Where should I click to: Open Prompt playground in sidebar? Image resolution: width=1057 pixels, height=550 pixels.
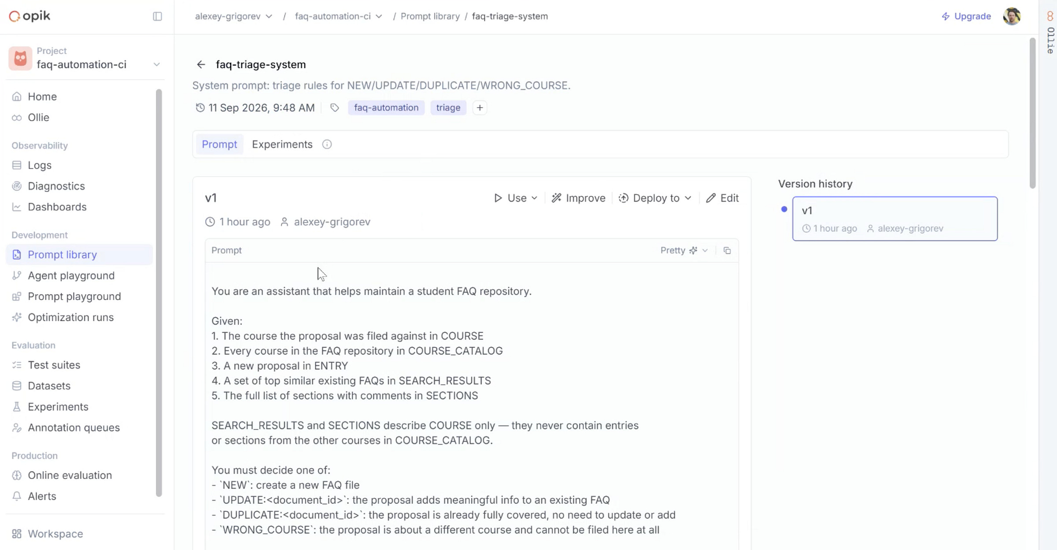[79, 296]
